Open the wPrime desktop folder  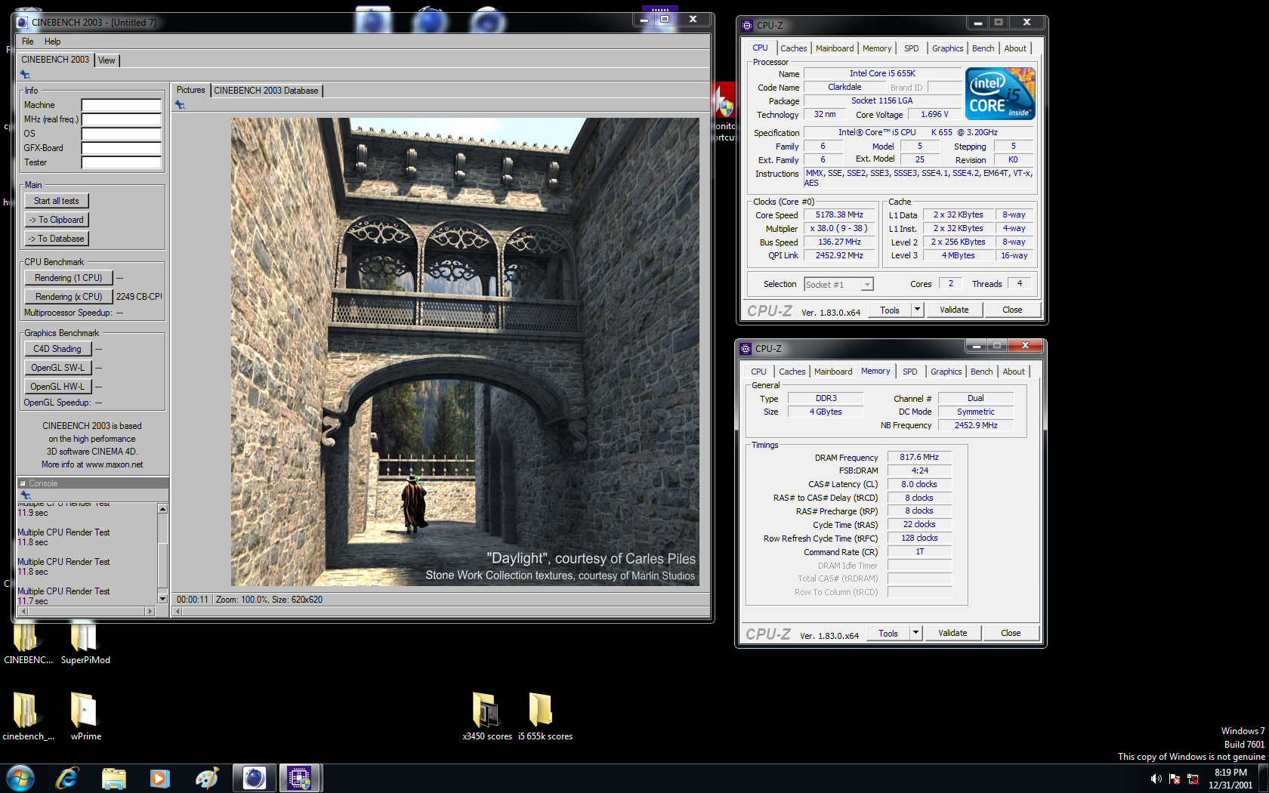pyautogui.click(x=85, y=716)
